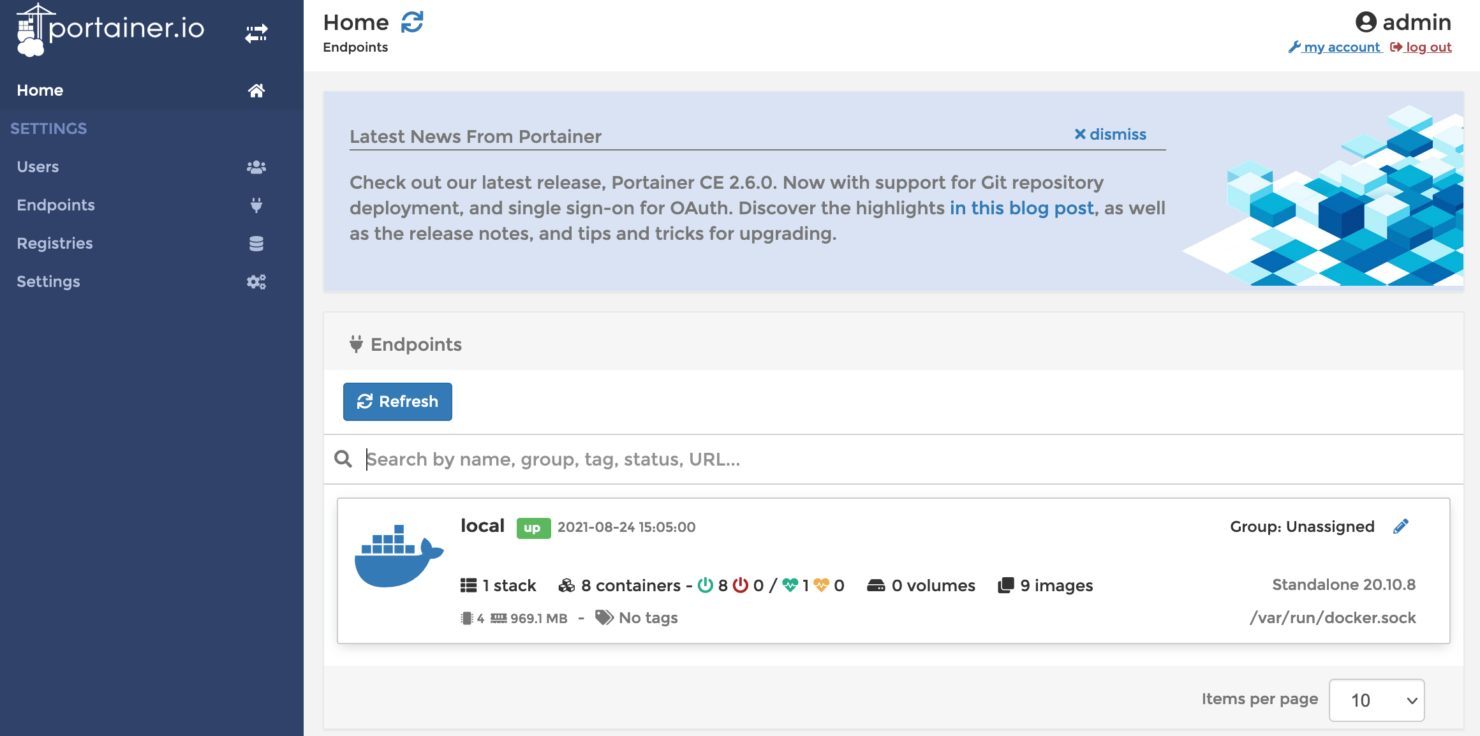Screen dimensions: 1480x736
Task: Click the red stopped containers power icon
Action: click(741, 585)
